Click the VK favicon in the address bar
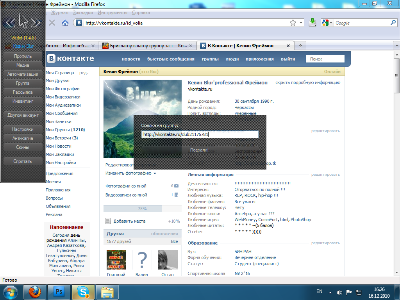The width and height of the screenshot is (400, 300). pyautogui.click(x=79, y=23)
